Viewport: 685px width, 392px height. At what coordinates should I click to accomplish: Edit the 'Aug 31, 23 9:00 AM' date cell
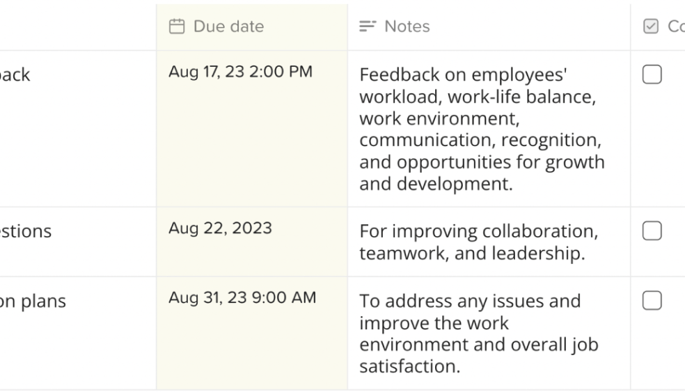(x=242, y=297)
